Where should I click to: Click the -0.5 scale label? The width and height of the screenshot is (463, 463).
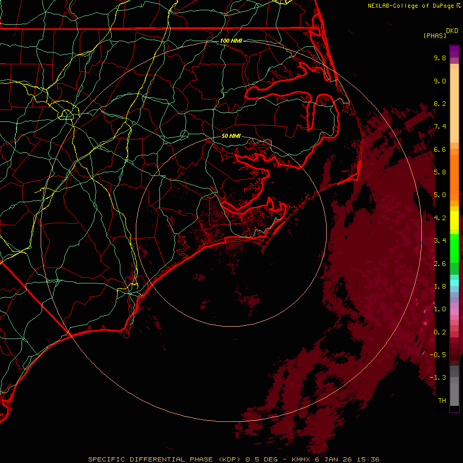(x=438, y=354)
